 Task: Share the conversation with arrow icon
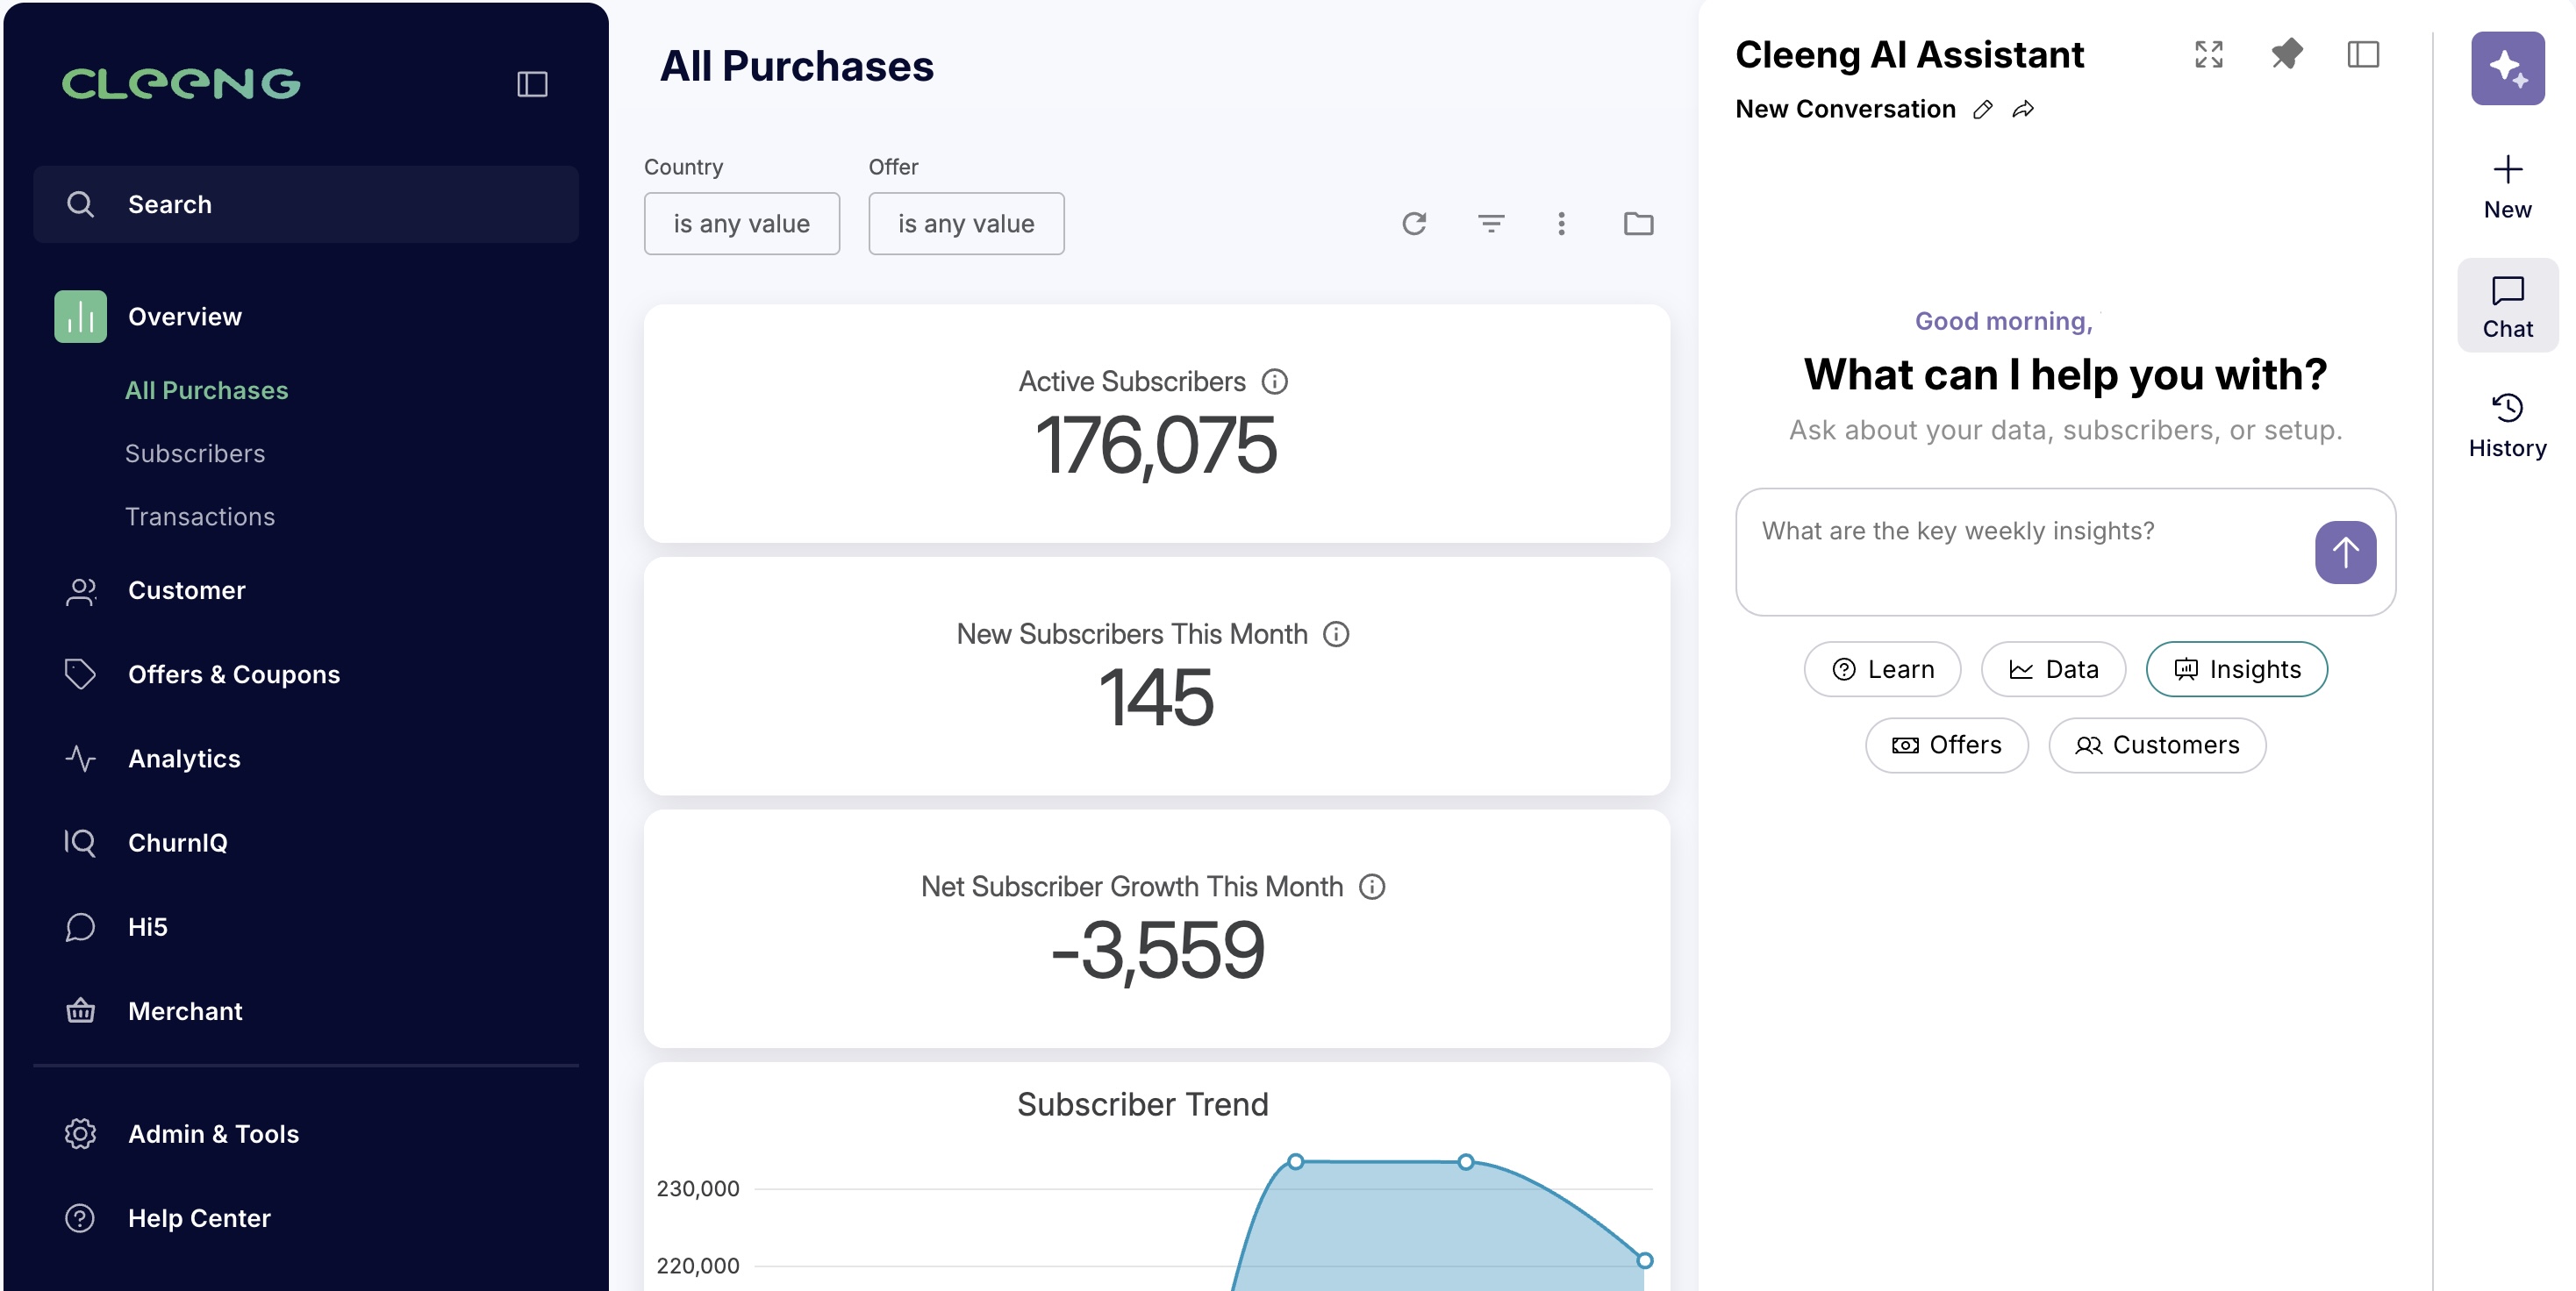pyautogui.click(x=2023, y=110)
